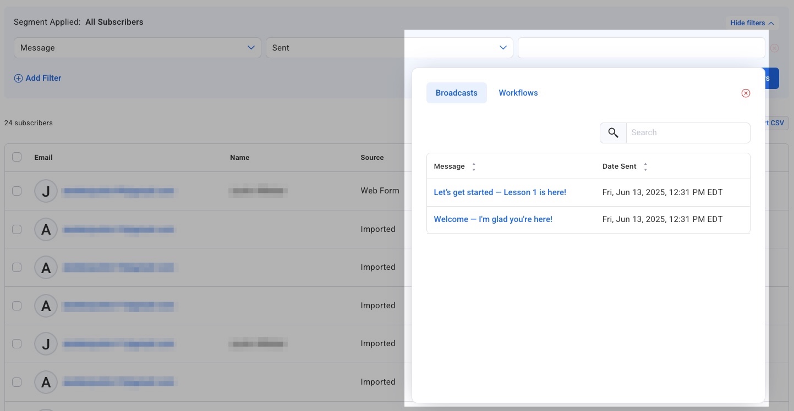The width and height of the screenshot is (794, 411).
Task: Click the first J subscriber avatar
Action: pos(46,191)
